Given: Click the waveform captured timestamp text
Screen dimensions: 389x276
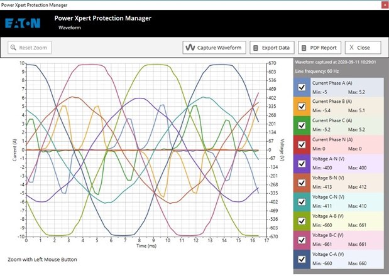Looking at the screenshot, I should [x=336, y=62].
